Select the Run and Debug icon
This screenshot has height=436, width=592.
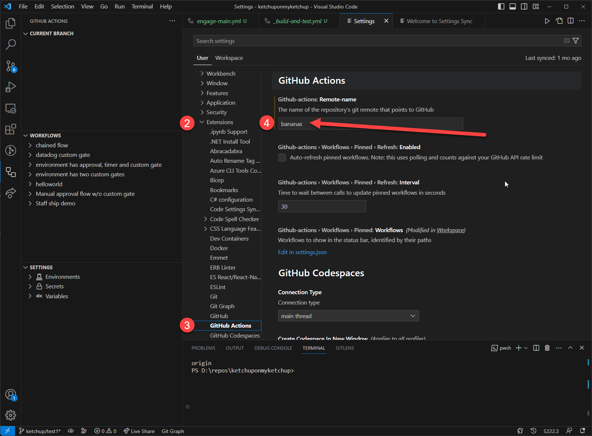click(x=11, y=87)
